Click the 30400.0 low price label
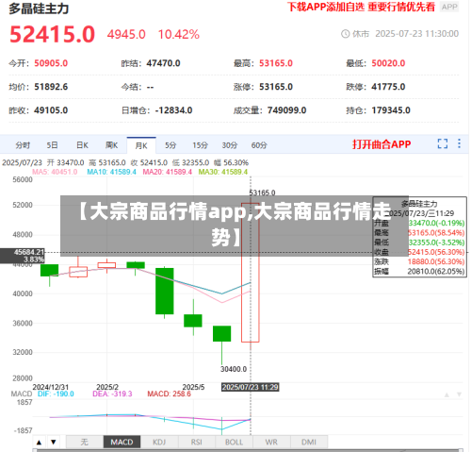The image size is (471, 452). click(x=234, y=369)
